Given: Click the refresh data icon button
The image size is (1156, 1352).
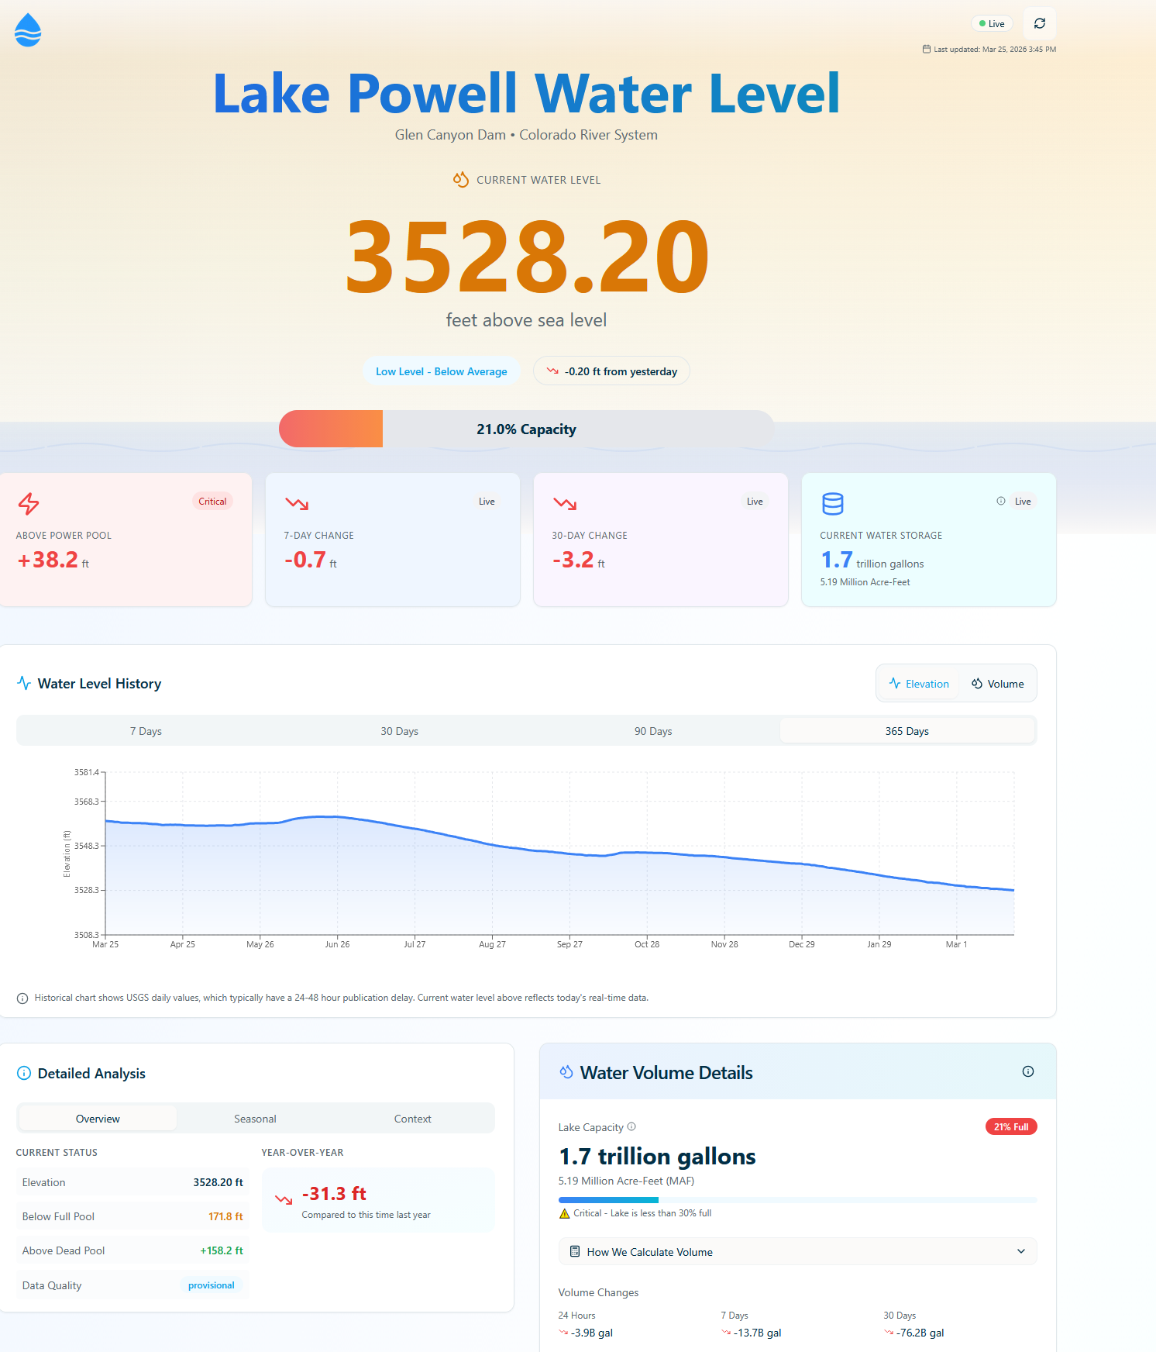Looking at the screenshot, I should click(x=1039, y=23).
